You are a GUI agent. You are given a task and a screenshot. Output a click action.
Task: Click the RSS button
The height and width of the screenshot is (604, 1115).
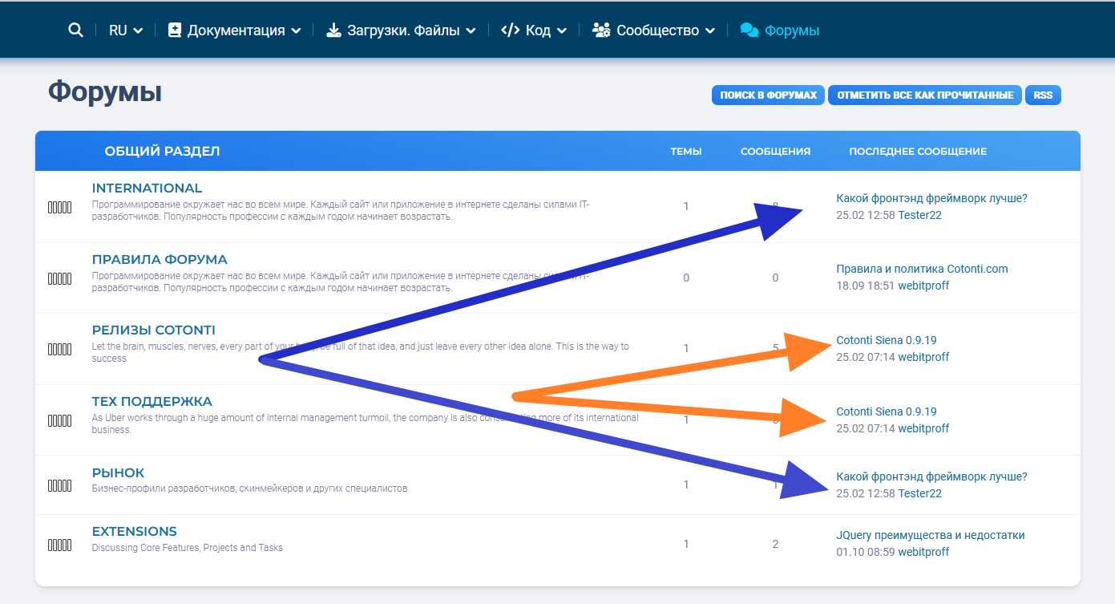point(1043,95)
